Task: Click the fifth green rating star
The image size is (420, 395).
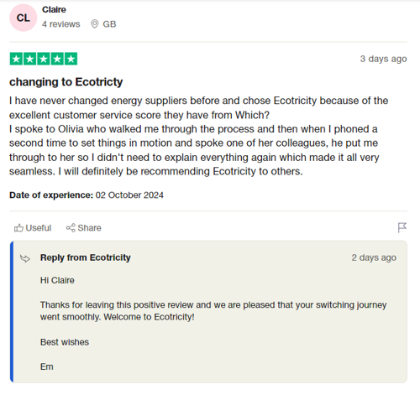Action: click(x=71, y=59)
